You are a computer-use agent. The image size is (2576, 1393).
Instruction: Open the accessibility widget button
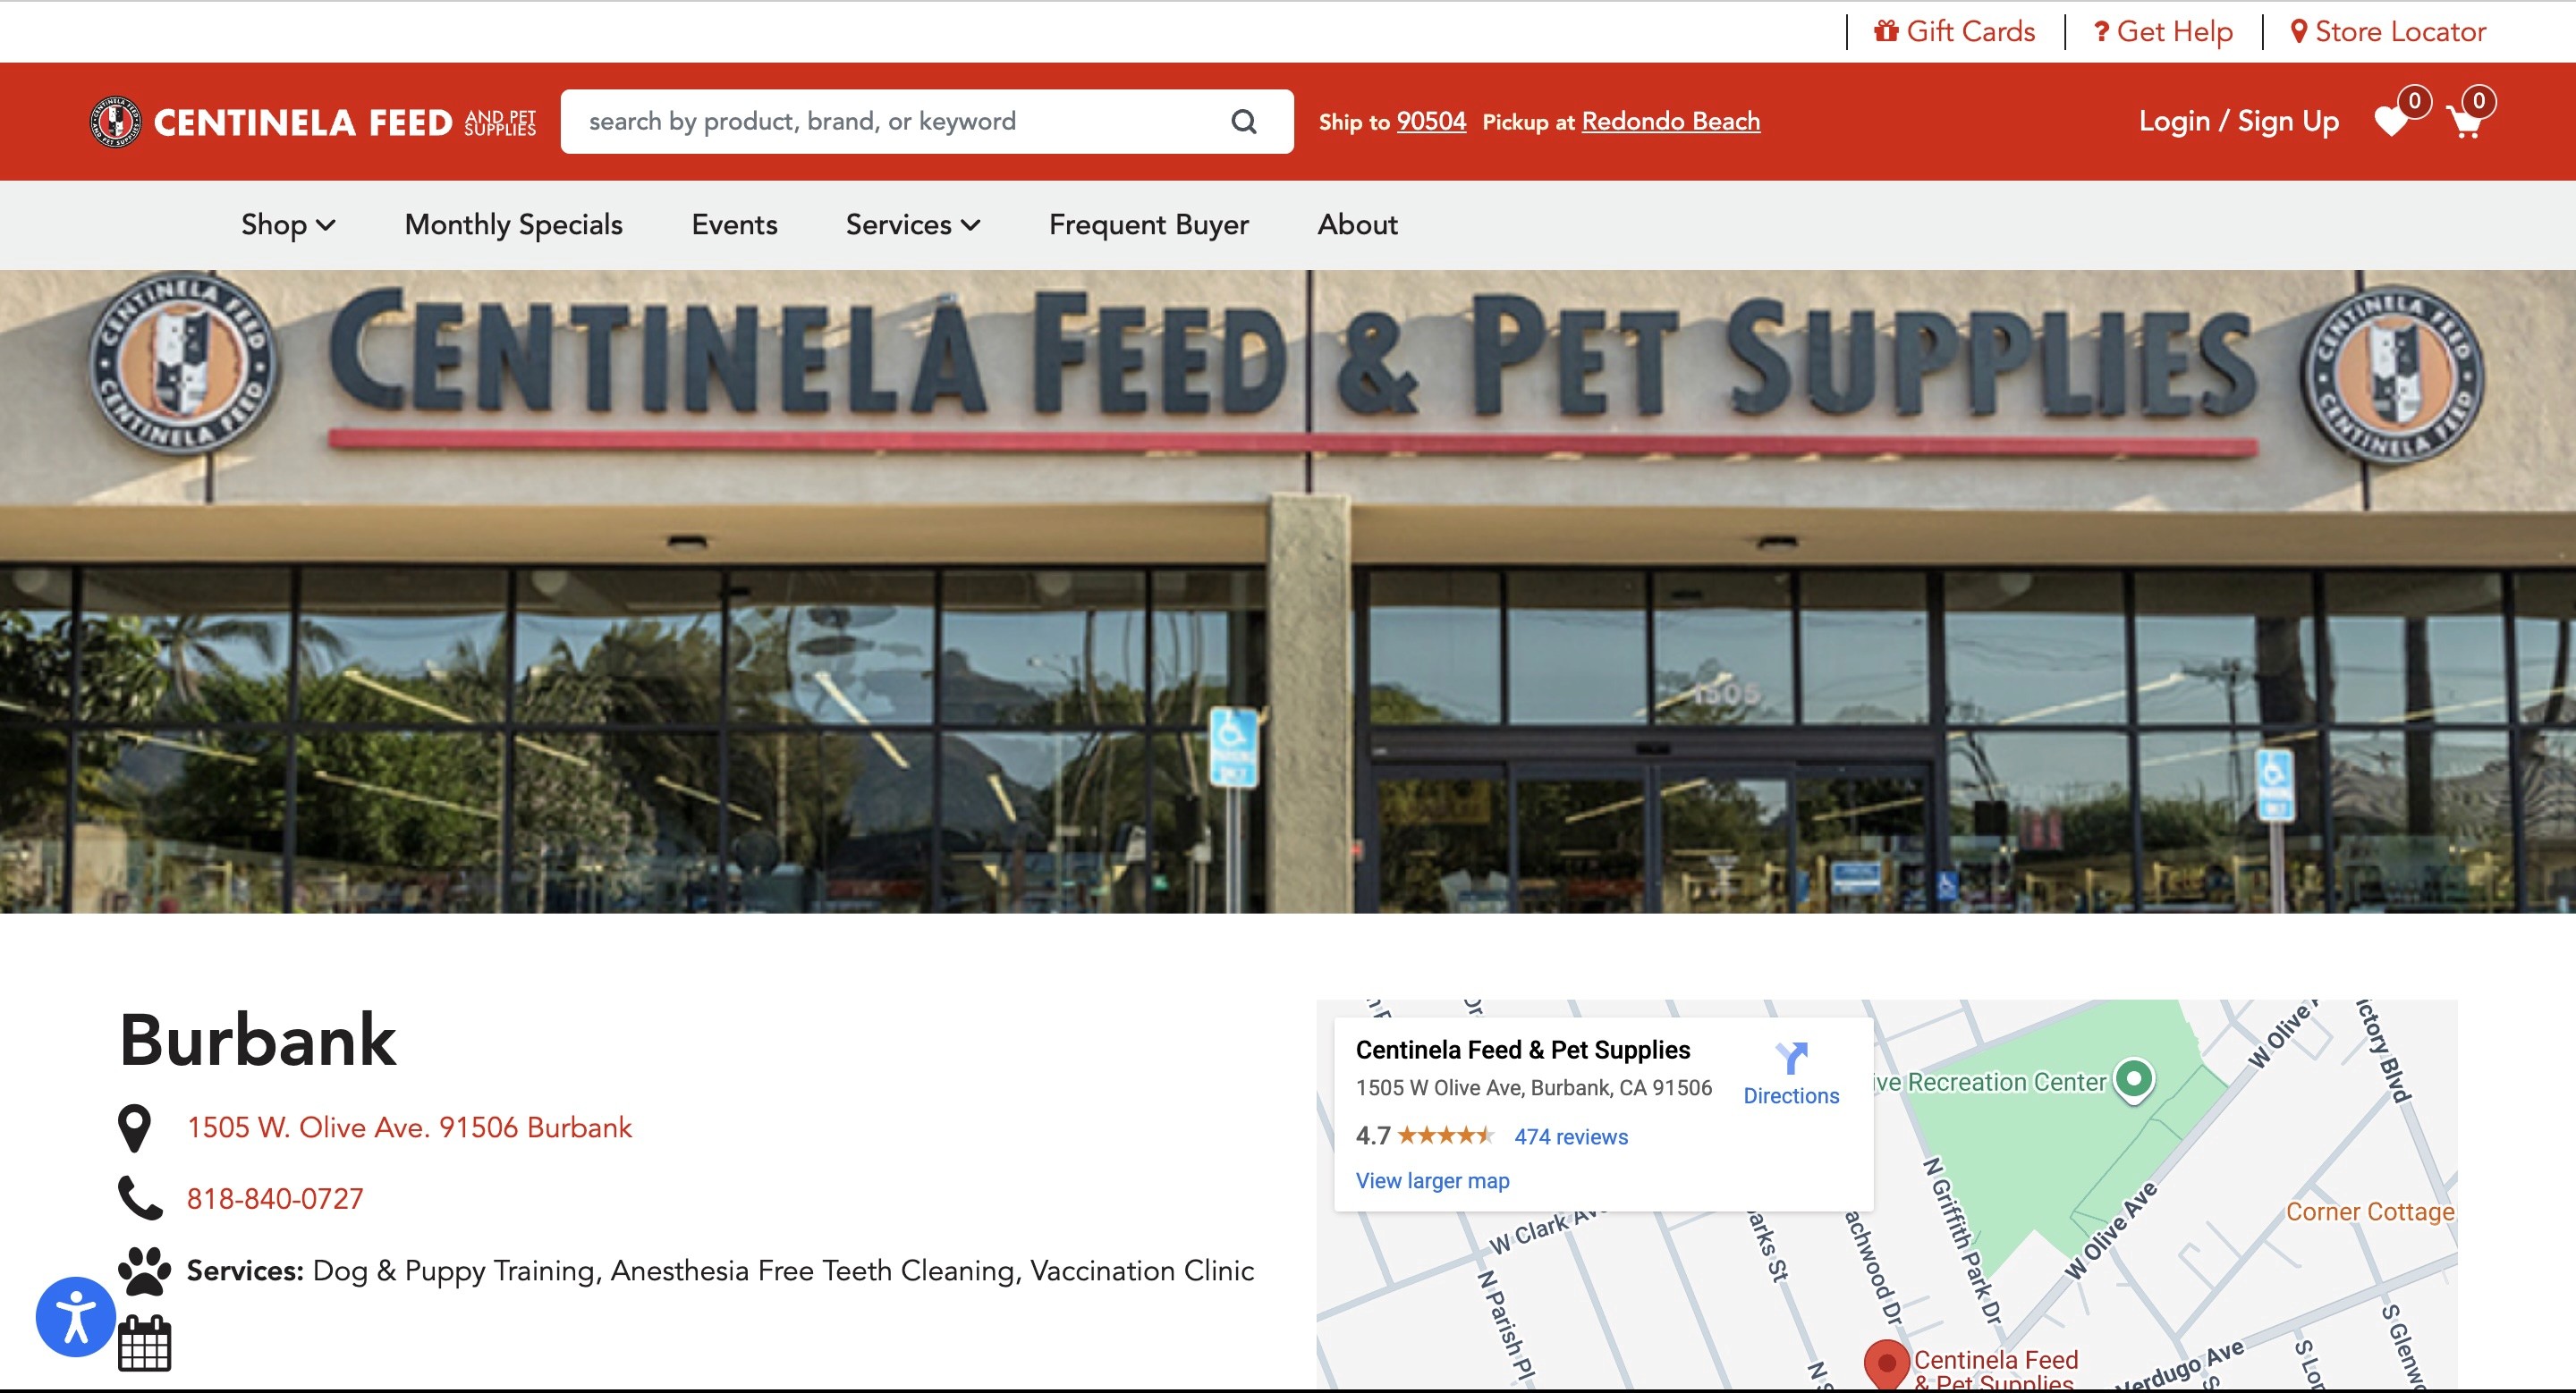click(76, 1317)
